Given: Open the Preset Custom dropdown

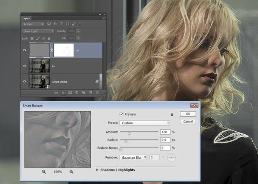Looking at the screenshot, I should (x=145, y=123).
